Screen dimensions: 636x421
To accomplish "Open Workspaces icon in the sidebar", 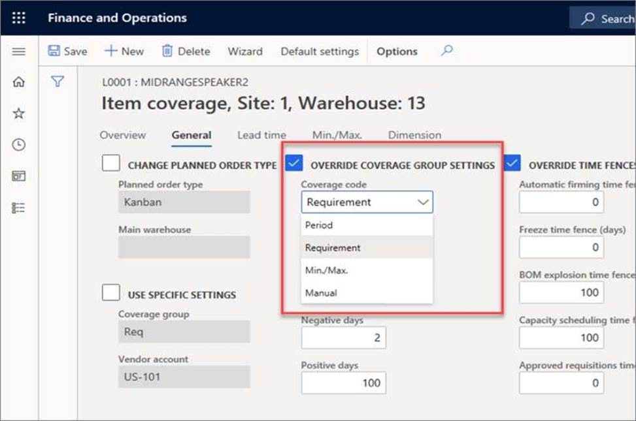I will pos(19,176).
